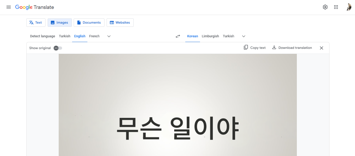This screenshot has height=156, width=355.
Task: Close the translated image view
Action: click(x=321, y=48)
